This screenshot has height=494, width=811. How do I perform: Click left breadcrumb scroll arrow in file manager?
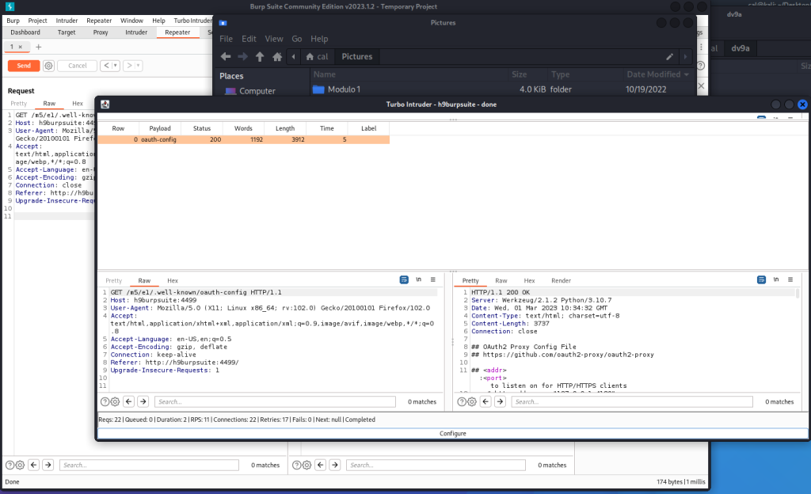tap(293, 57)
